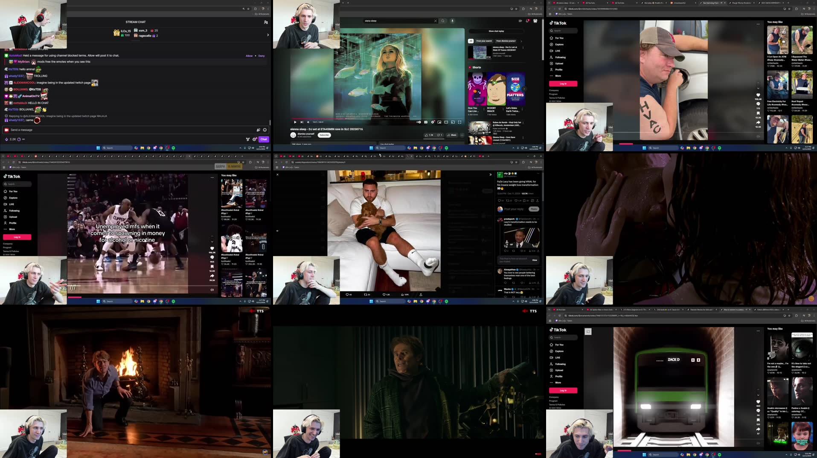Toggle autoplay in the YouTube player
This screenshot has height=458, width=817.
419,122
